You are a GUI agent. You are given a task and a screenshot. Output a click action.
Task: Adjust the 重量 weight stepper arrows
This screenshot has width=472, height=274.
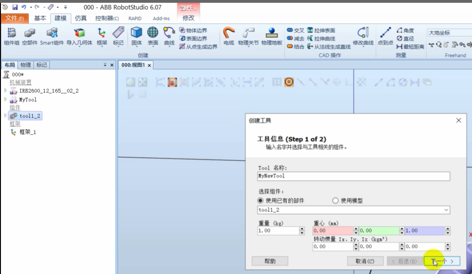click(x=302, y=231)
